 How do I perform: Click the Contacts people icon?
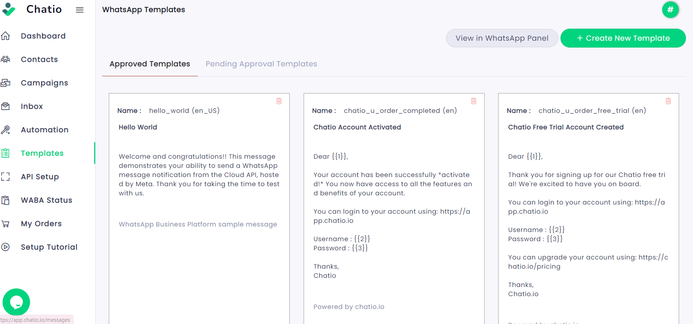pyautogui.click(x=5, y=59)
